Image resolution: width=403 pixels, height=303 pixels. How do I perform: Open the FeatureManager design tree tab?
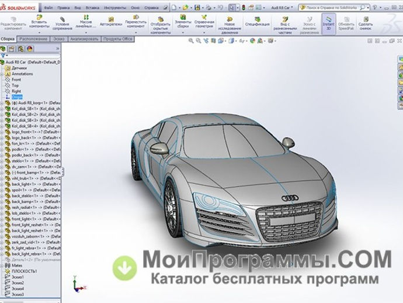[3, 49]
